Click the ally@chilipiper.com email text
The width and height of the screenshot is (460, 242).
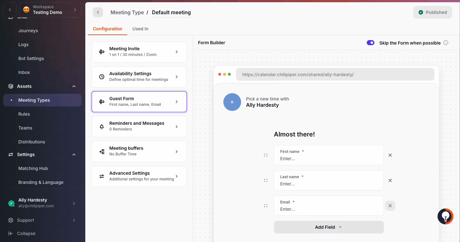click(x=36, y=206)
